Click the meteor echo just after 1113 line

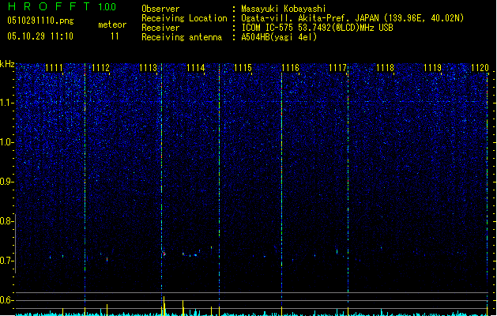pyautogui.click(x=164, y=254)
